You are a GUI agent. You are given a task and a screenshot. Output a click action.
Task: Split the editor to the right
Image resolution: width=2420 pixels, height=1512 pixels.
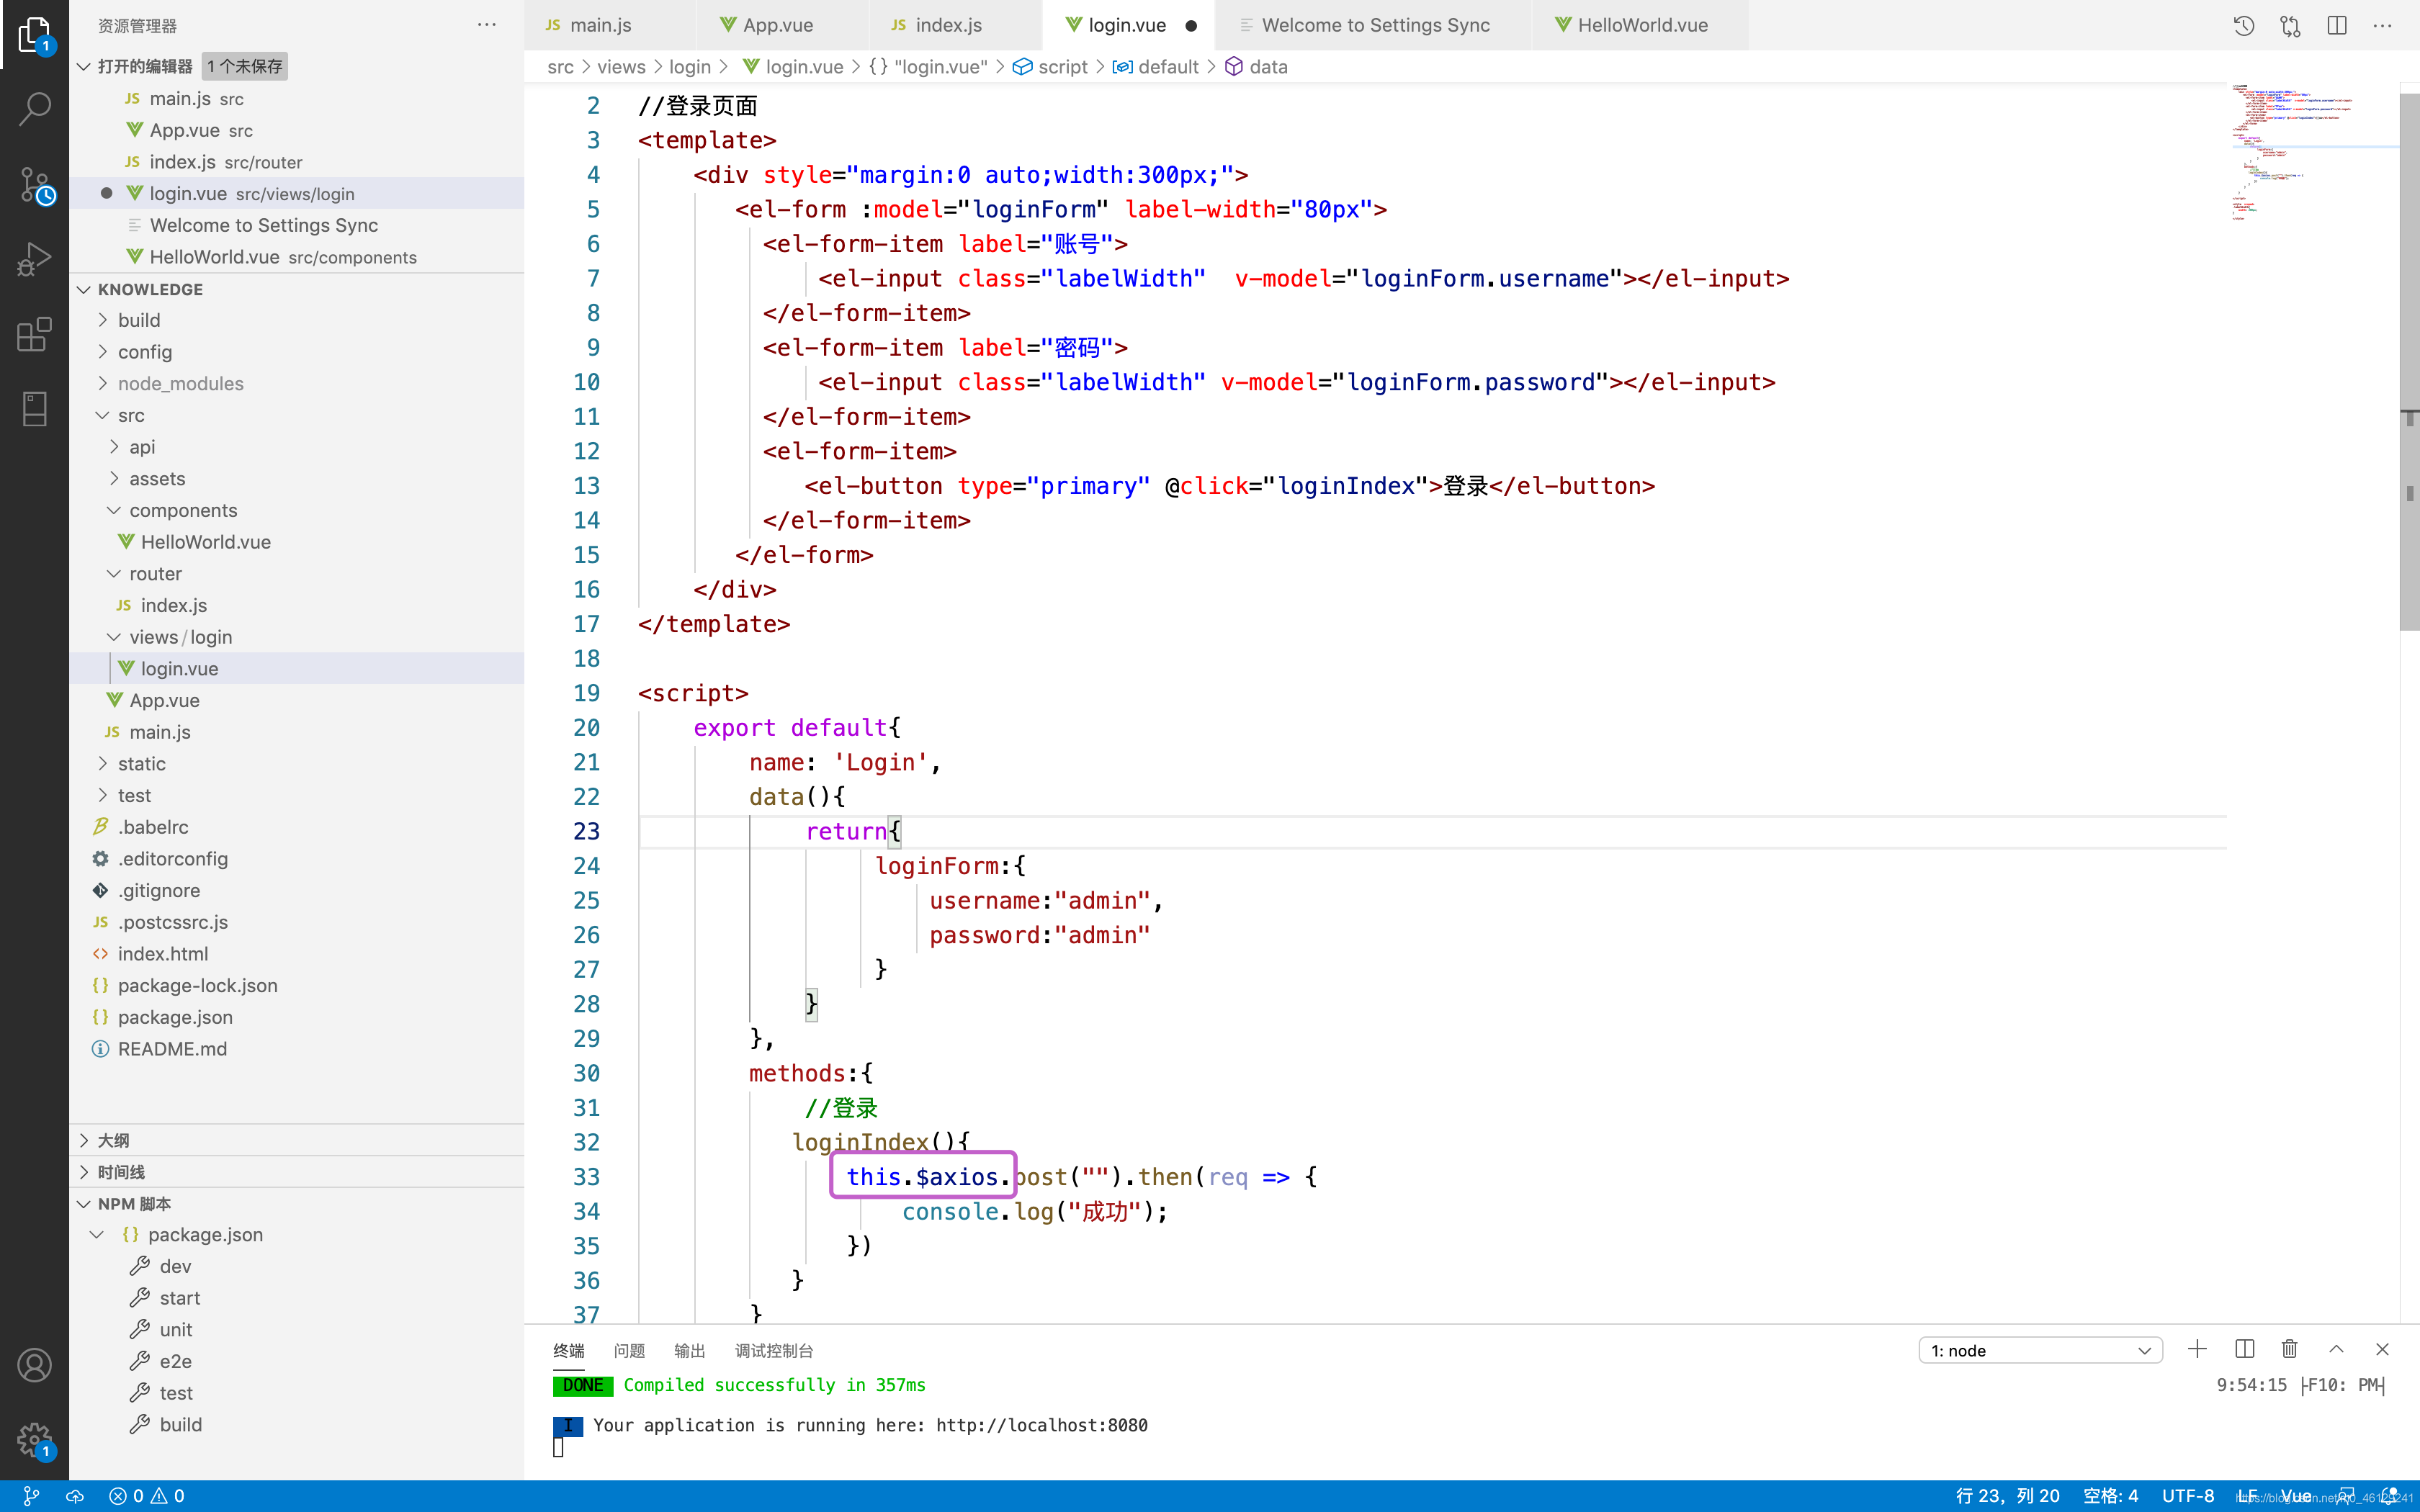(2337, 25)
